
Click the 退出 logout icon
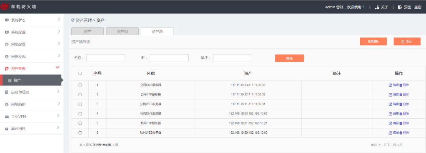click(x=400, y=7)
